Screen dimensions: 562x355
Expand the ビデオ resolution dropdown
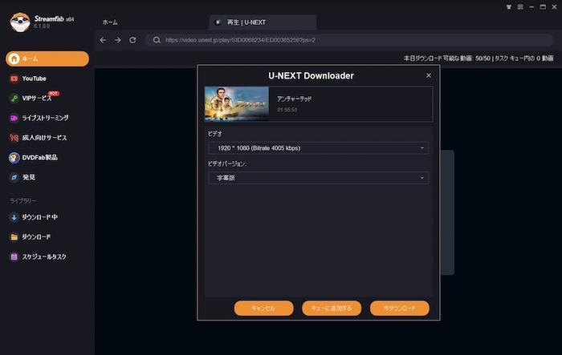(318, 148)
